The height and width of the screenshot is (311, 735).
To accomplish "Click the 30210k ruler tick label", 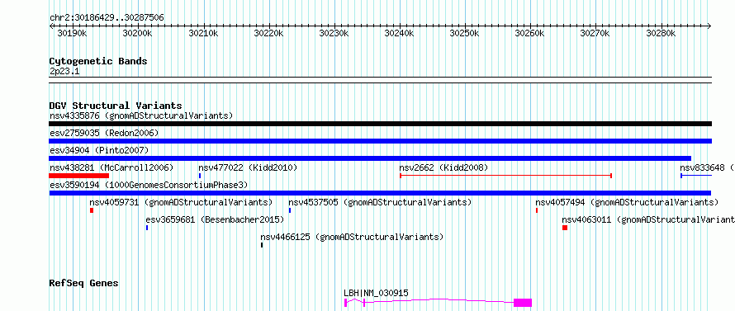I will click(203, 33).
